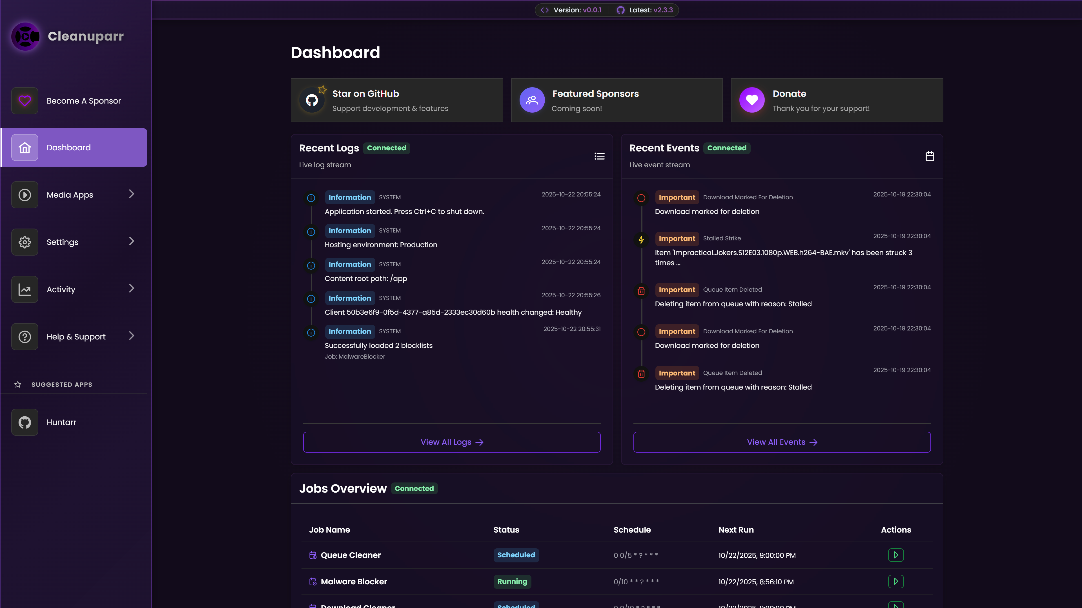Expand the Settings submenu chevron
The image size is (1082, 608).
(x=132, y=241)
